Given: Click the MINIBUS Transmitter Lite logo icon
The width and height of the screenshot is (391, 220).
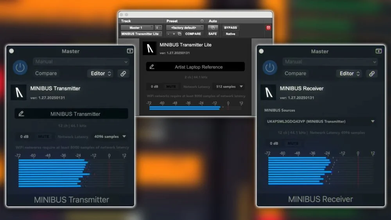Looking at the screenshot, I should (150, 48).
